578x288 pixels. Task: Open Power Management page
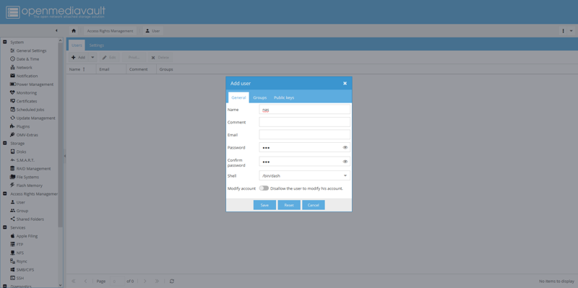pyautogui.click(x=32, y=84)
